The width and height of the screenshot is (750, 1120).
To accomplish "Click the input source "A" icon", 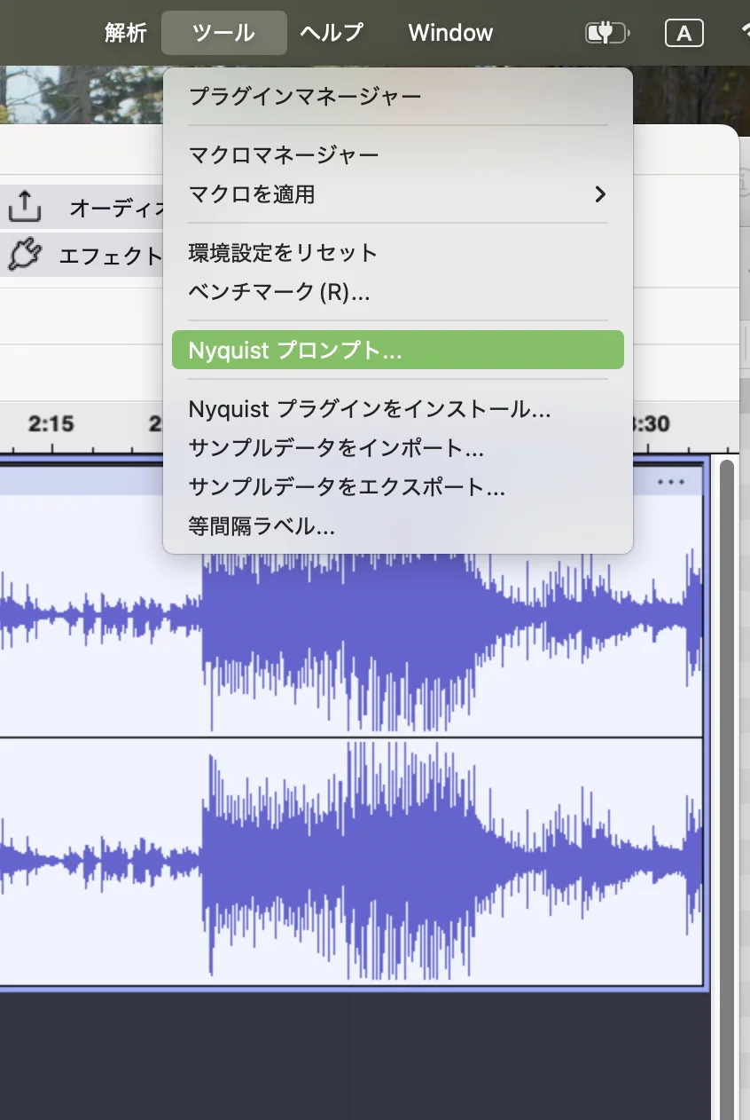I will (x=684, y=34).
